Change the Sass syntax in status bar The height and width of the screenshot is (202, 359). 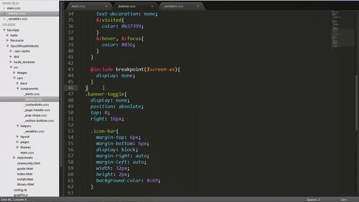pyautogui.click(x=344, y=200)
